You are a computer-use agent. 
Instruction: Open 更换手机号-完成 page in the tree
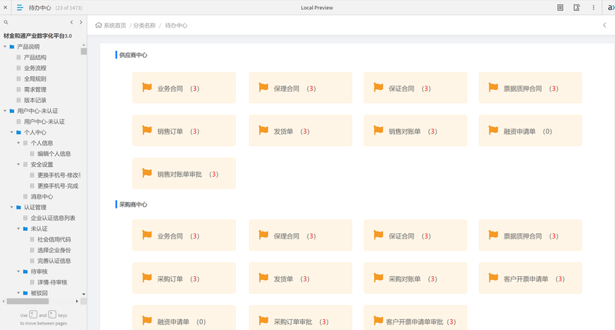pos(58,186)
